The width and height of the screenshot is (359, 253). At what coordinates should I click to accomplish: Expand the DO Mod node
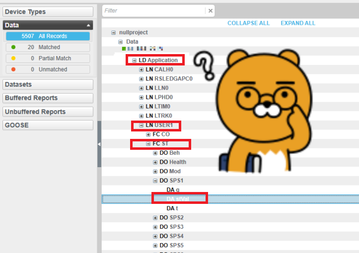click(x=155, y=172)
